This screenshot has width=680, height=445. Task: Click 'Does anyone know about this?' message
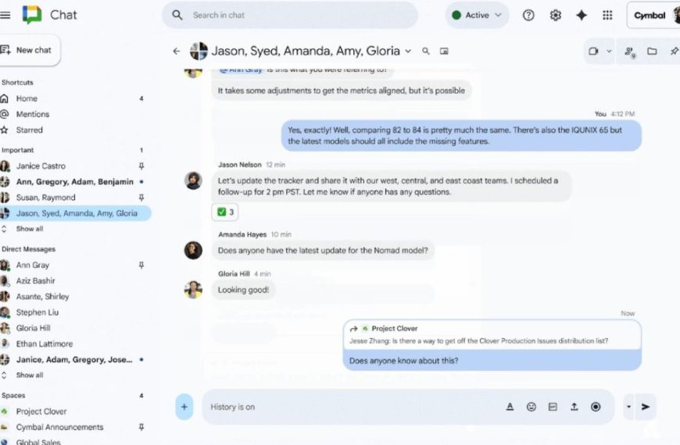point(404,361)
